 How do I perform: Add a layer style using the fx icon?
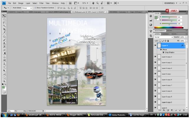[164, 110]
